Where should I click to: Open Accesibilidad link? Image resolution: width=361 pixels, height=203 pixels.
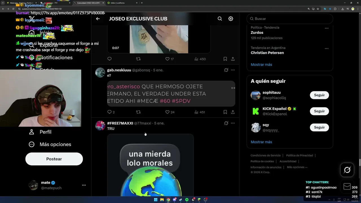pos(288,161)
